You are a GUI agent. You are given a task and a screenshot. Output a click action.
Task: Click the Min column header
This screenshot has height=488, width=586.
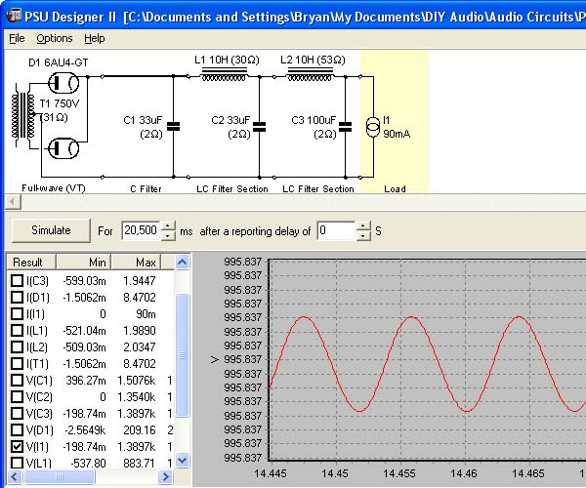tap(84, 263)
